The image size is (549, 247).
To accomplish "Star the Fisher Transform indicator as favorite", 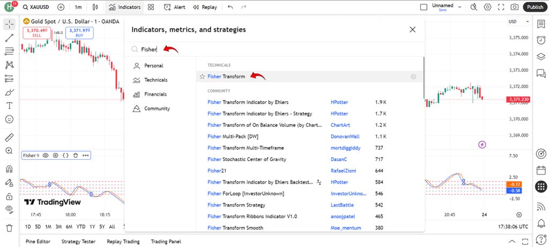I will point(202,76).
